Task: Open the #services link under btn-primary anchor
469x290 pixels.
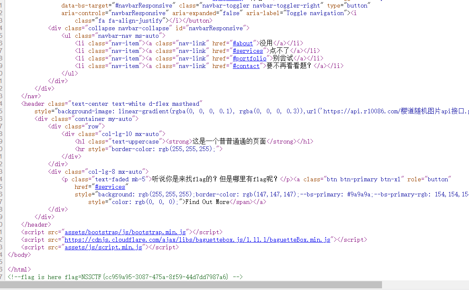Action: click(110, 187)
